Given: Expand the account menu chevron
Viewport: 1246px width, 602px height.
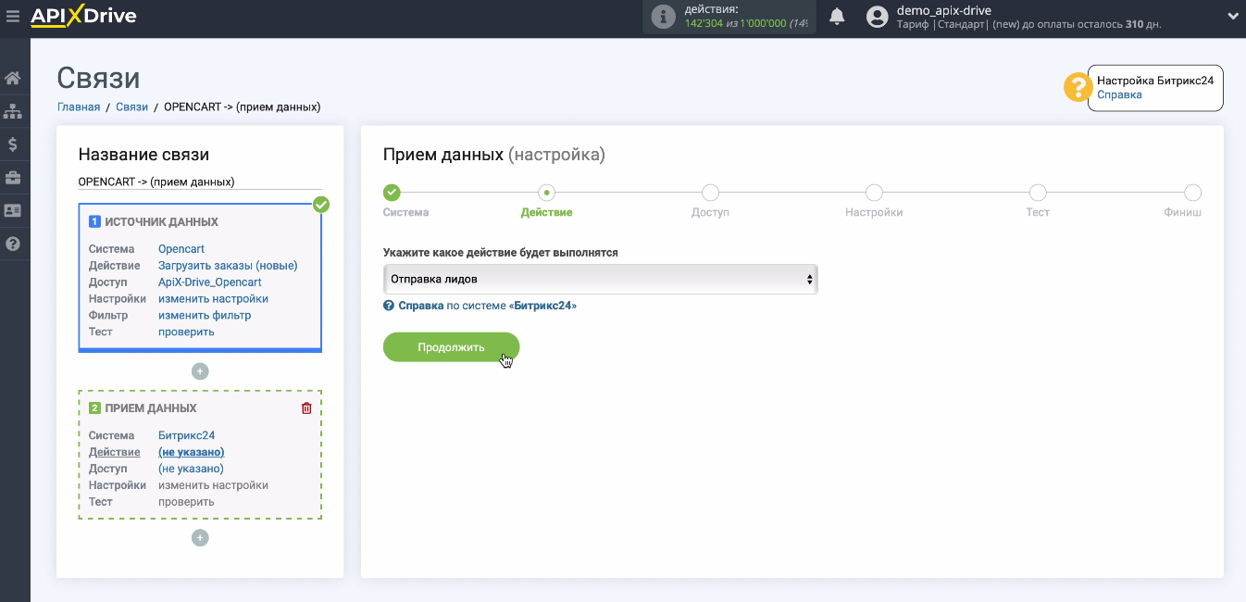Looking at the screenshot, I should [x=1232, y=16].
